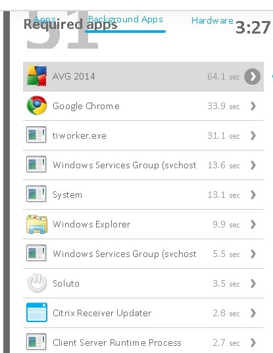
Task: Click the Client Server Runtime Process icon
Action: pos(36,342)
